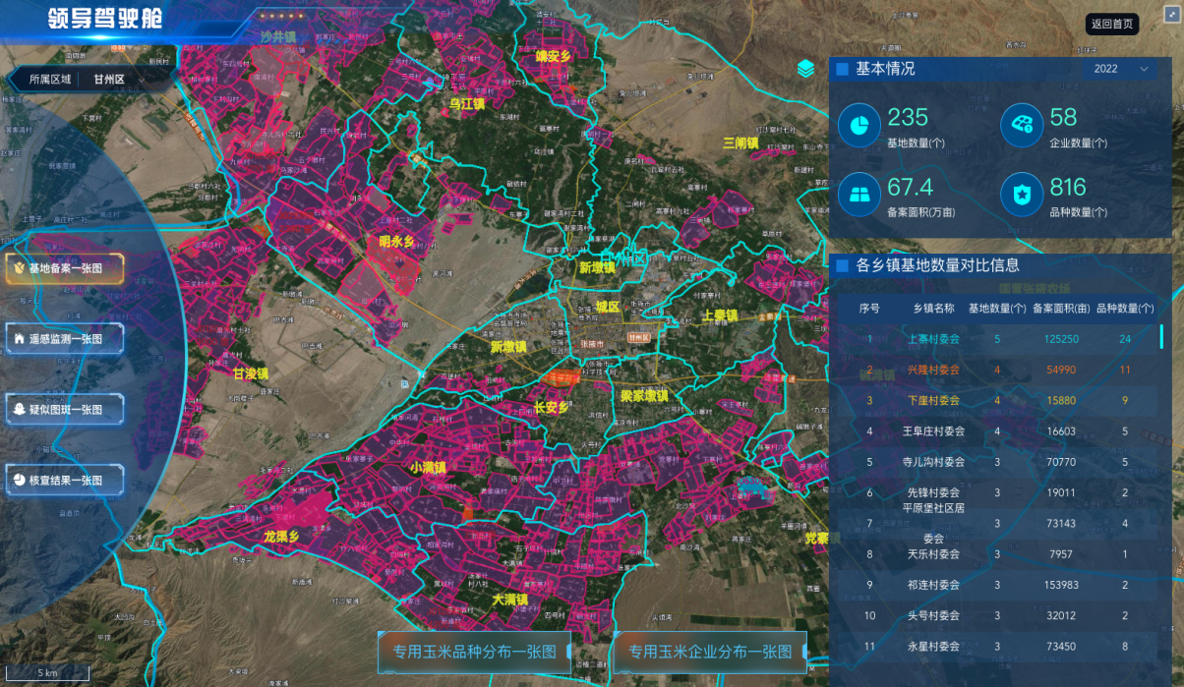Click the 153983 area value
1184x687 pixels.
click(x=1062, y=585)
